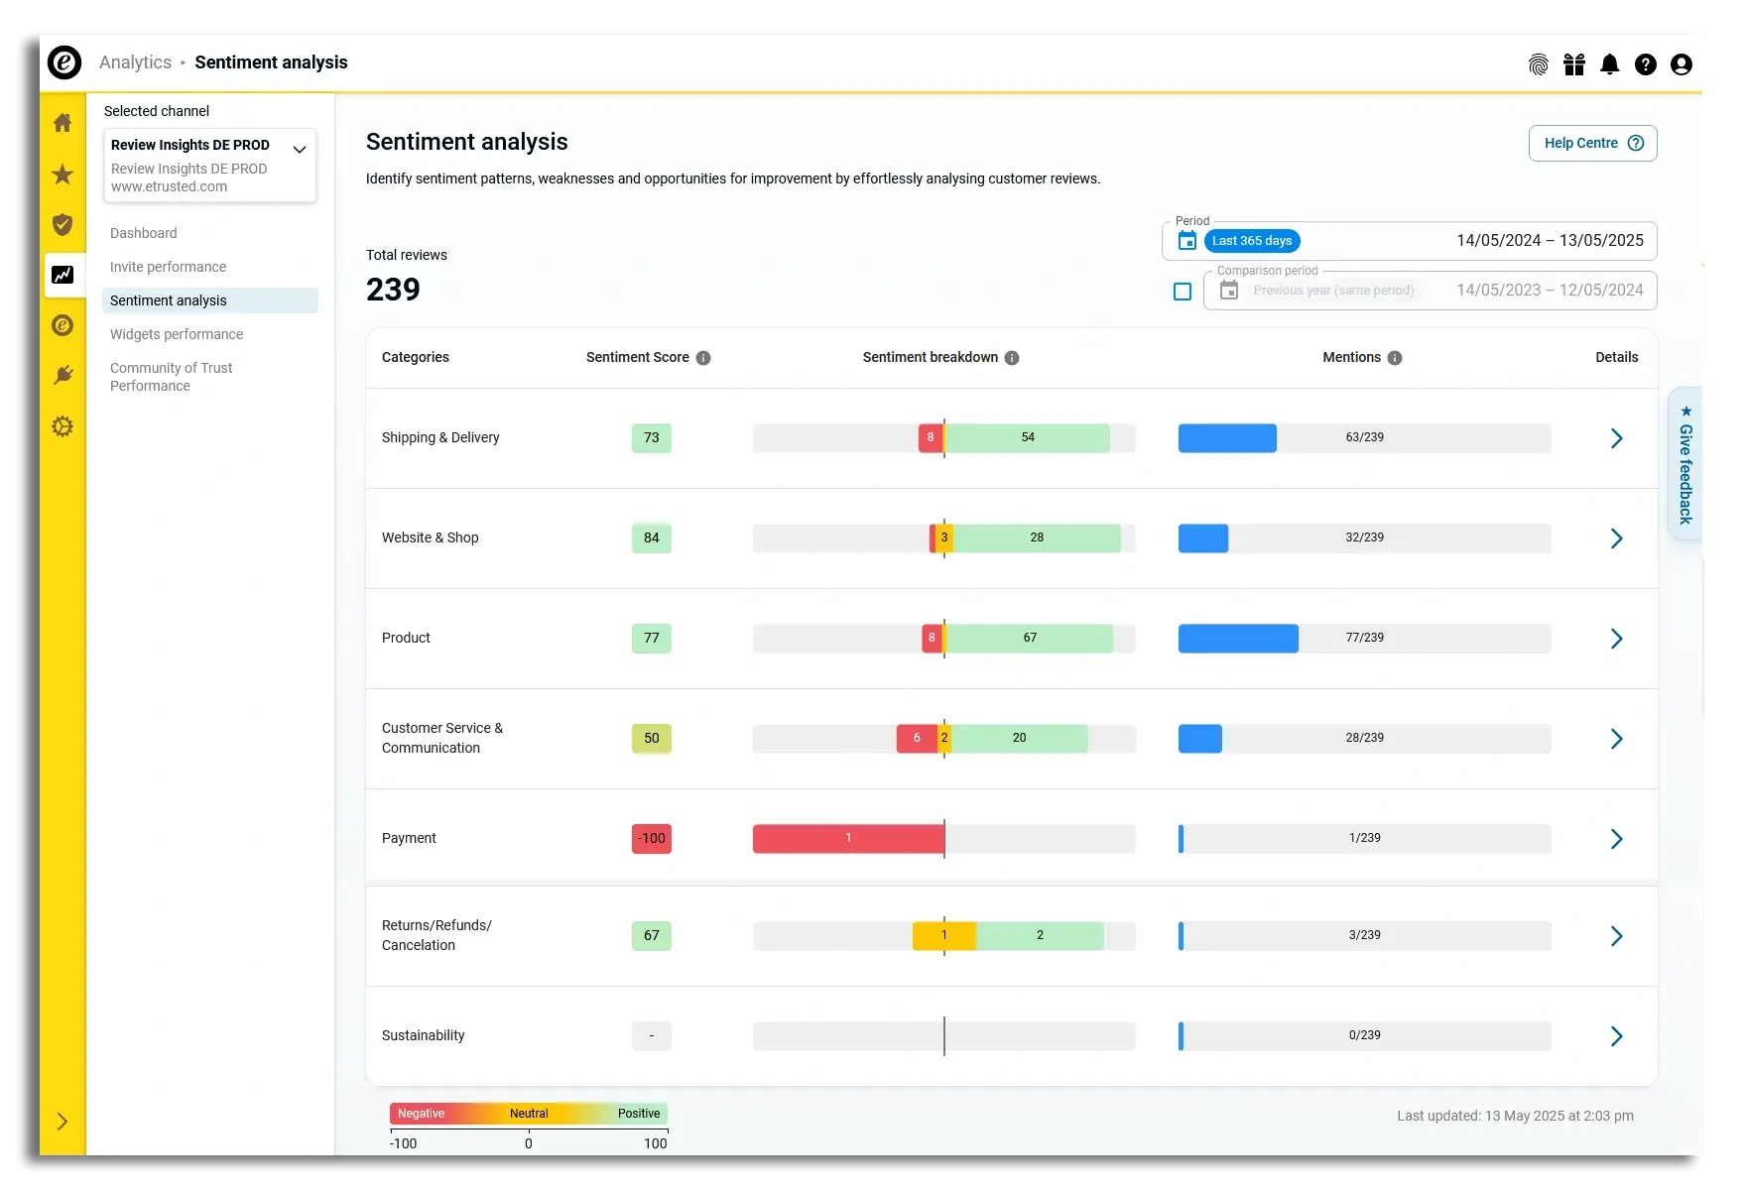Expand the Review Insights DE PROD channel dropdown
Screen dimensions: 1746x1190
(299, 150)
